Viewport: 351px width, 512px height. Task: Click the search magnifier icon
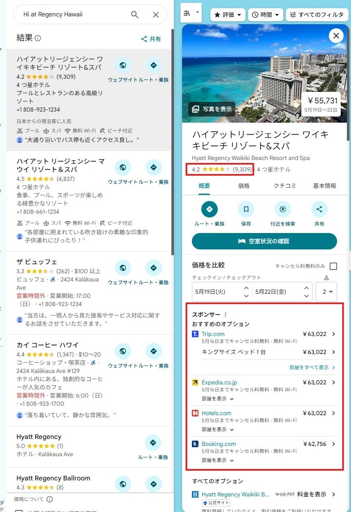coord(135,15)
